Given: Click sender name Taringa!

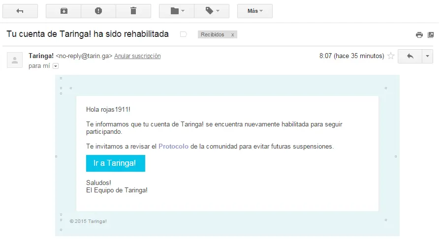Looking at the screenshot, I should [41, 56].
